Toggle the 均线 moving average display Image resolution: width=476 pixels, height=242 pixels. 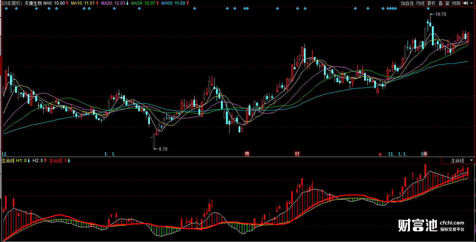(420, 3)
